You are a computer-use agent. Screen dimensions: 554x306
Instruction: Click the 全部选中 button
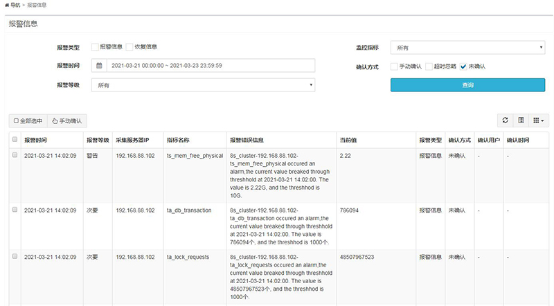pos(28,121)
